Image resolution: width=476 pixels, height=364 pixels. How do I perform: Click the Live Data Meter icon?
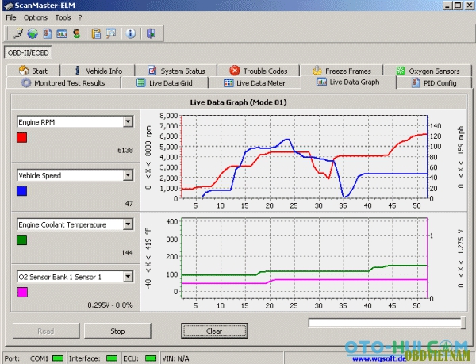point(228,82)
